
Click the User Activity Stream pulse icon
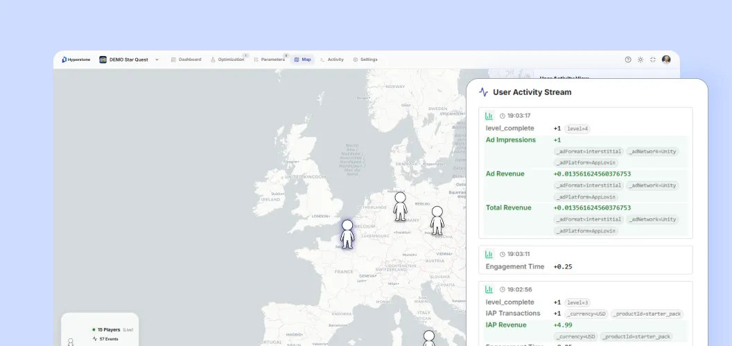[484, 92]
